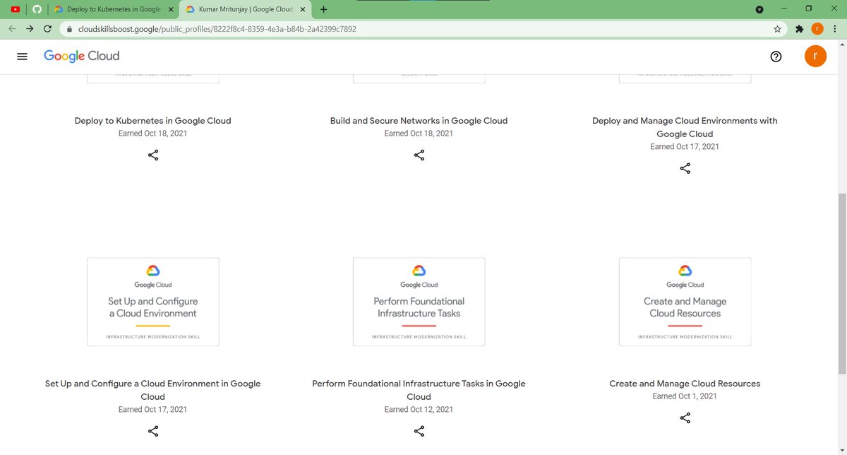Click 'Earned Oct 12, 2021' text
This screenshot has height=455, width=847.
coord(419,409)
